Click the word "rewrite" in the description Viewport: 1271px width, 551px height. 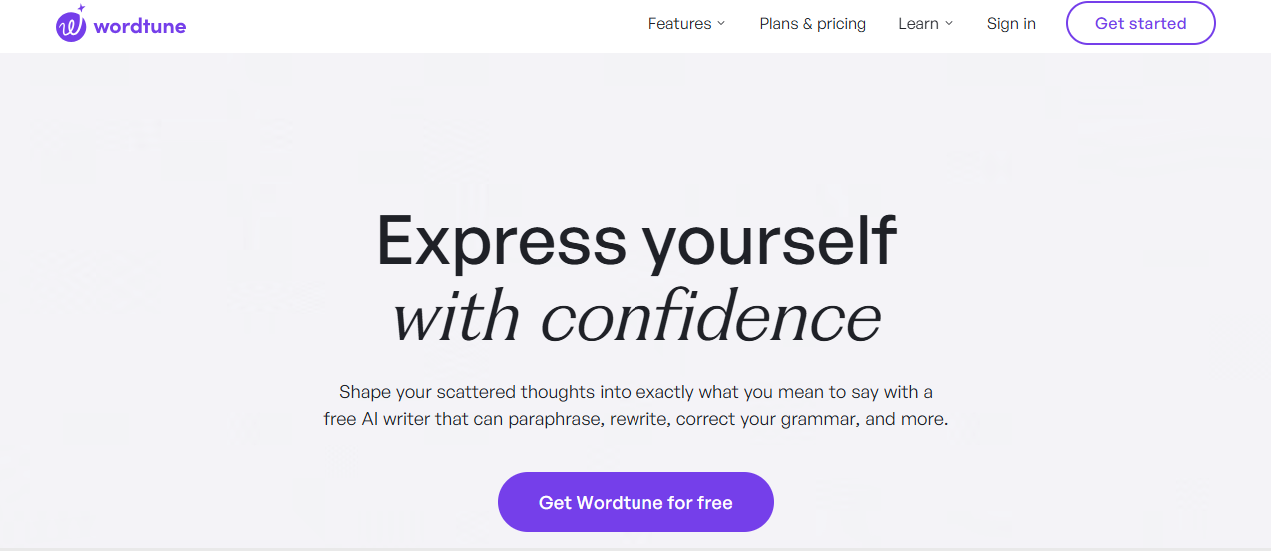(x=637, y=419)
